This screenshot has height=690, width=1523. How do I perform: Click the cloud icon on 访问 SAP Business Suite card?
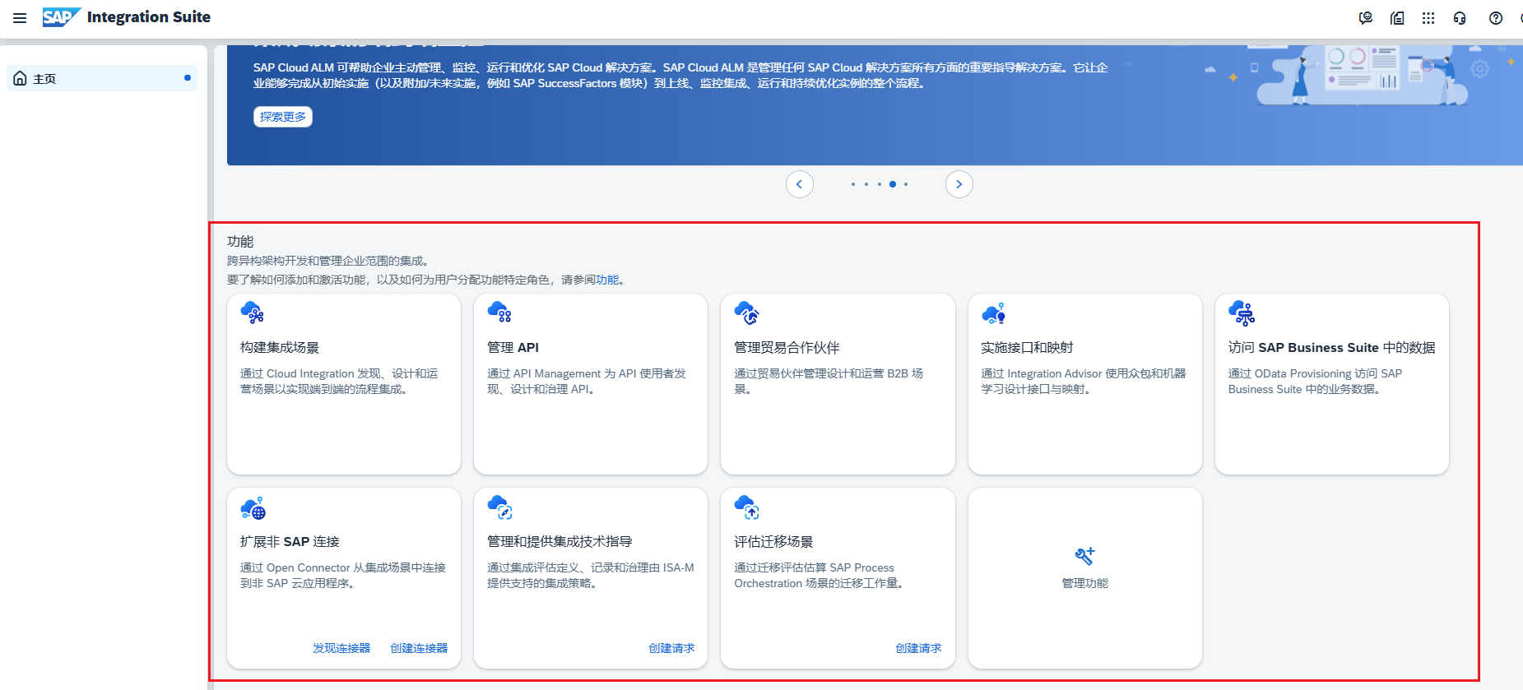tap(1241, 313)
